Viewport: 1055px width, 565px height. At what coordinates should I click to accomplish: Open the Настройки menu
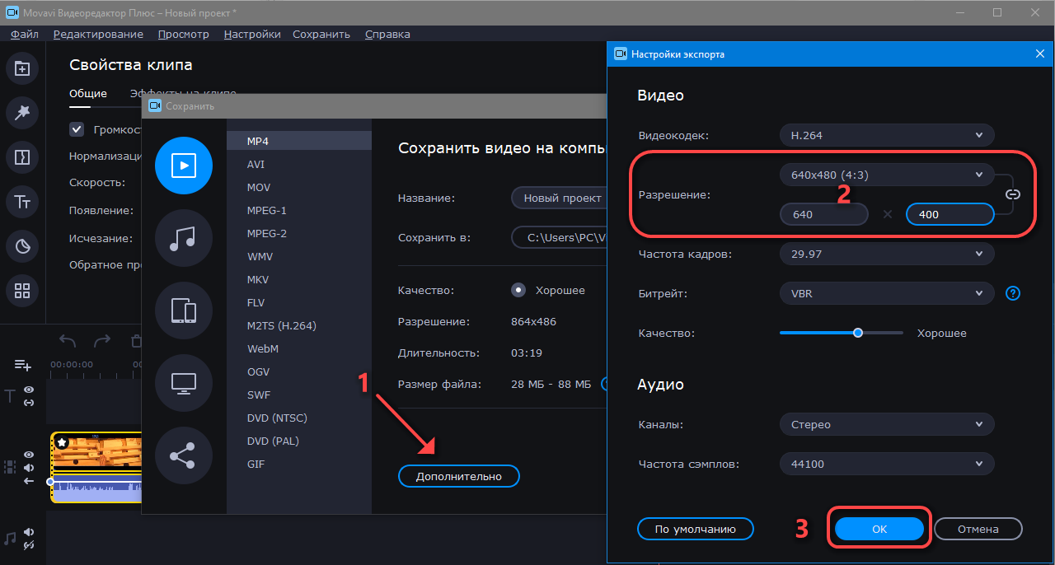(x=251, y=34)
